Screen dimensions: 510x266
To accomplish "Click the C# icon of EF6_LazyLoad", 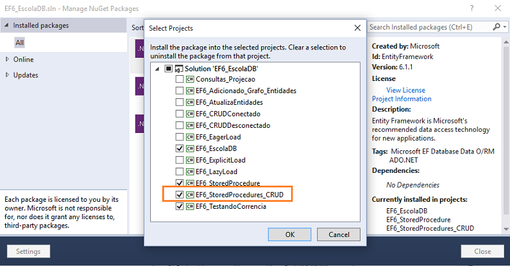I will coord(190,172).
